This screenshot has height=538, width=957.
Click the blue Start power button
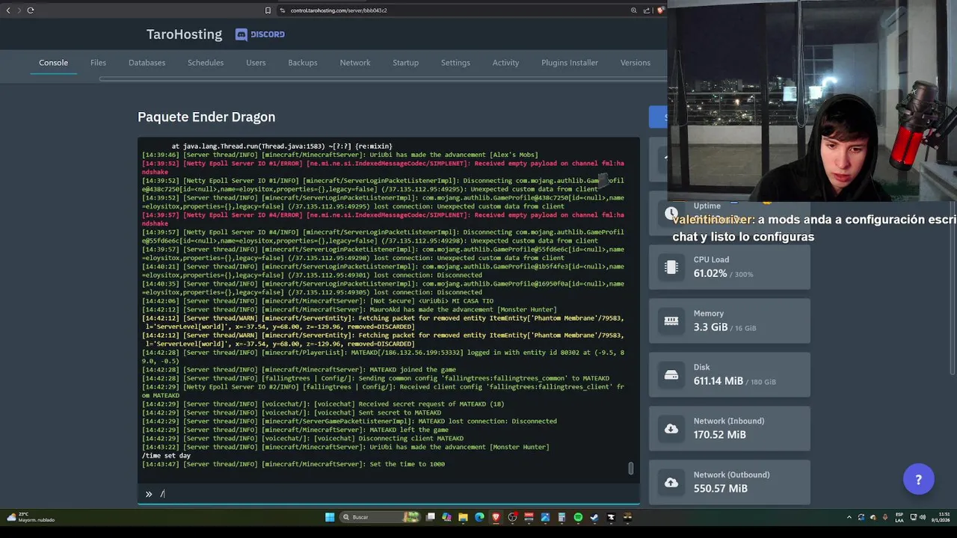[x=658, y=117]
